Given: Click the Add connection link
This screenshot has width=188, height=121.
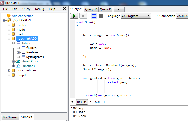Looking at the screenshot, I should [x=23, y=16].
